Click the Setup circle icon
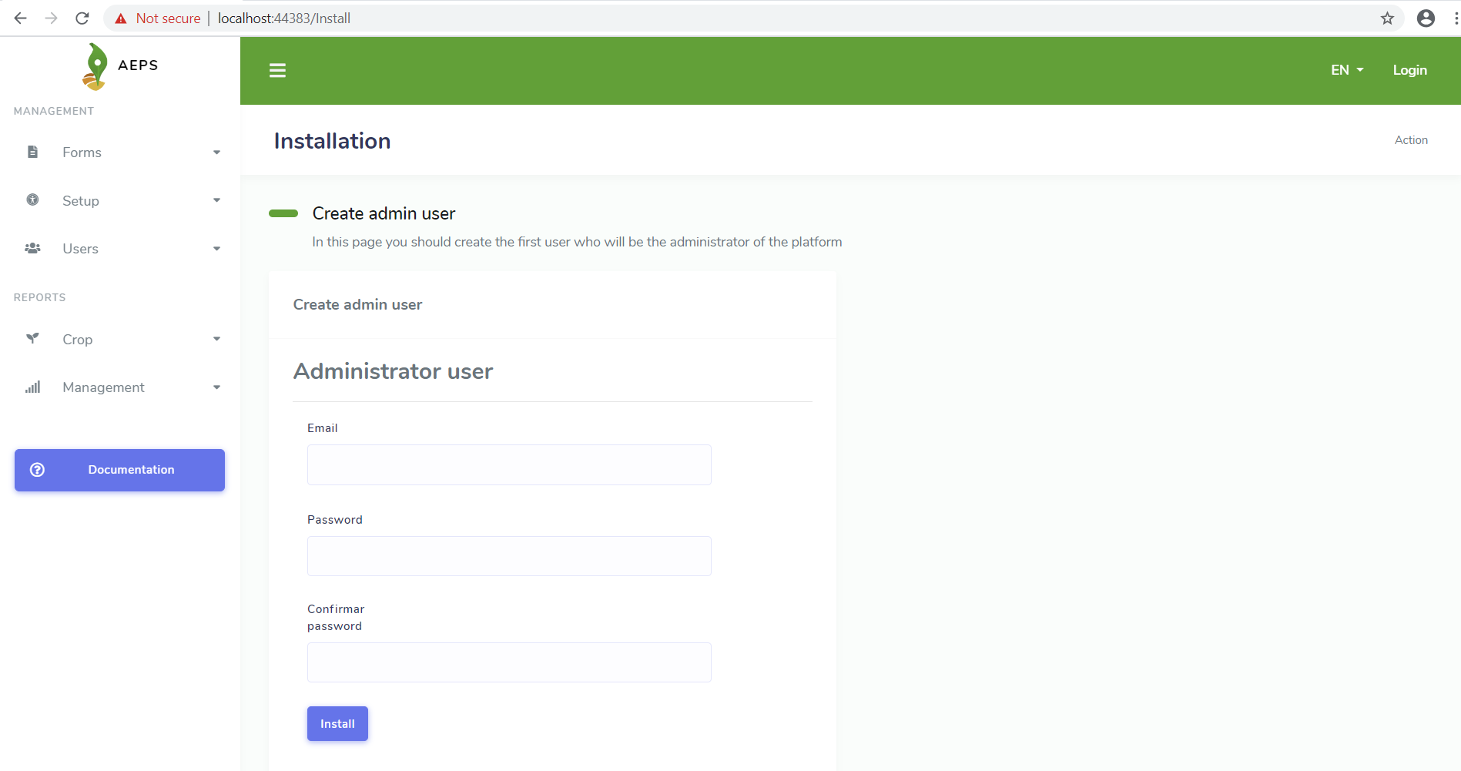The image size is (1461, 771). (x=32, y=200)
